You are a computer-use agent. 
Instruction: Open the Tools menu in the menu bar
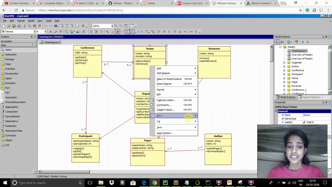tap(49, 21)
